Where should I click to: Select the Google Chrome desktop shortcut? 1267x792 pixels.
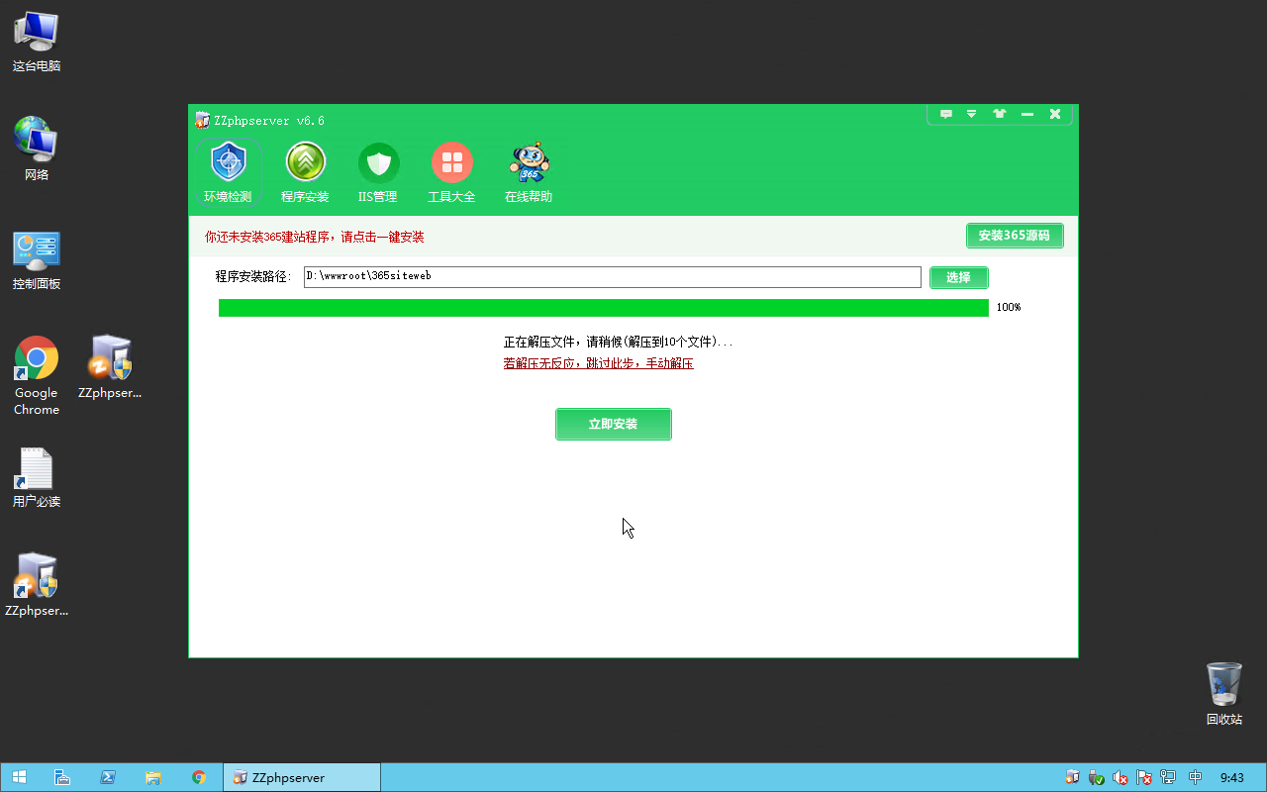click(37, 375)
